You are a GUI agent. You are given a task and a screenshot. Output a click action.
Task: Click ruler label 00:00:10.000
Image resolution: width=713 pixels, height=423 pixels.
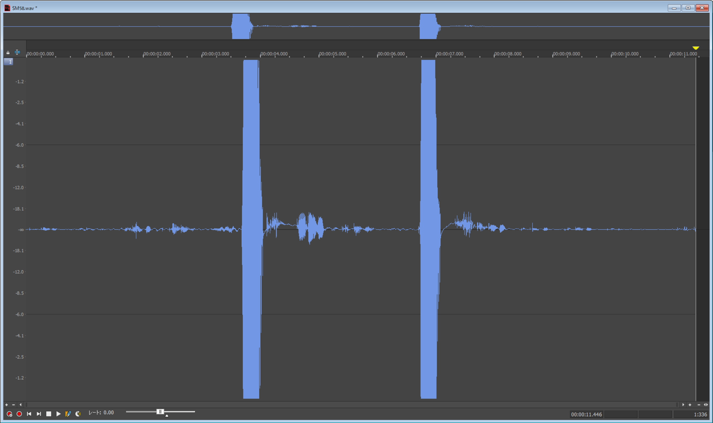pyautogui.click(x=625, y=53)
